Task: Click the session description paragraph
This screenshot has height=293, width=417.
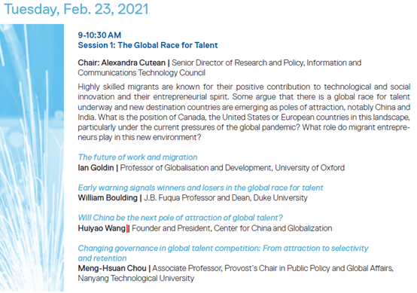Action: [244, 112]
